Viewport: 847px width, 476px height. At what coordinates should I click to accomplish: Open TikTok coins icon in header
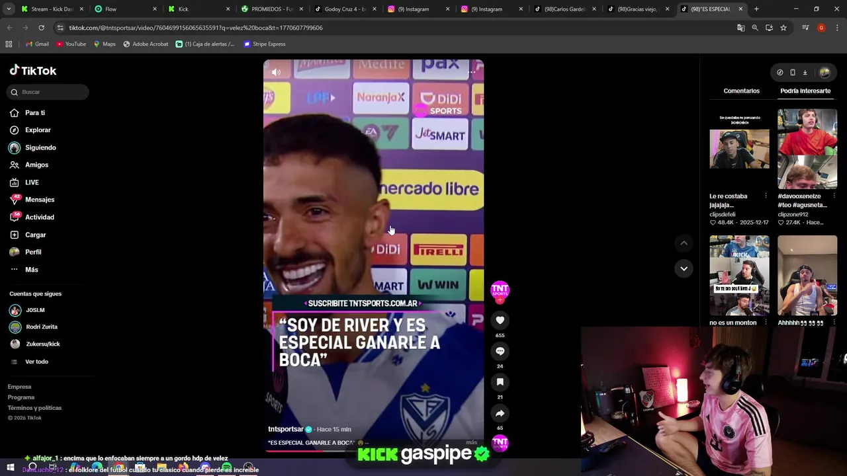click(x=780, y=72)
